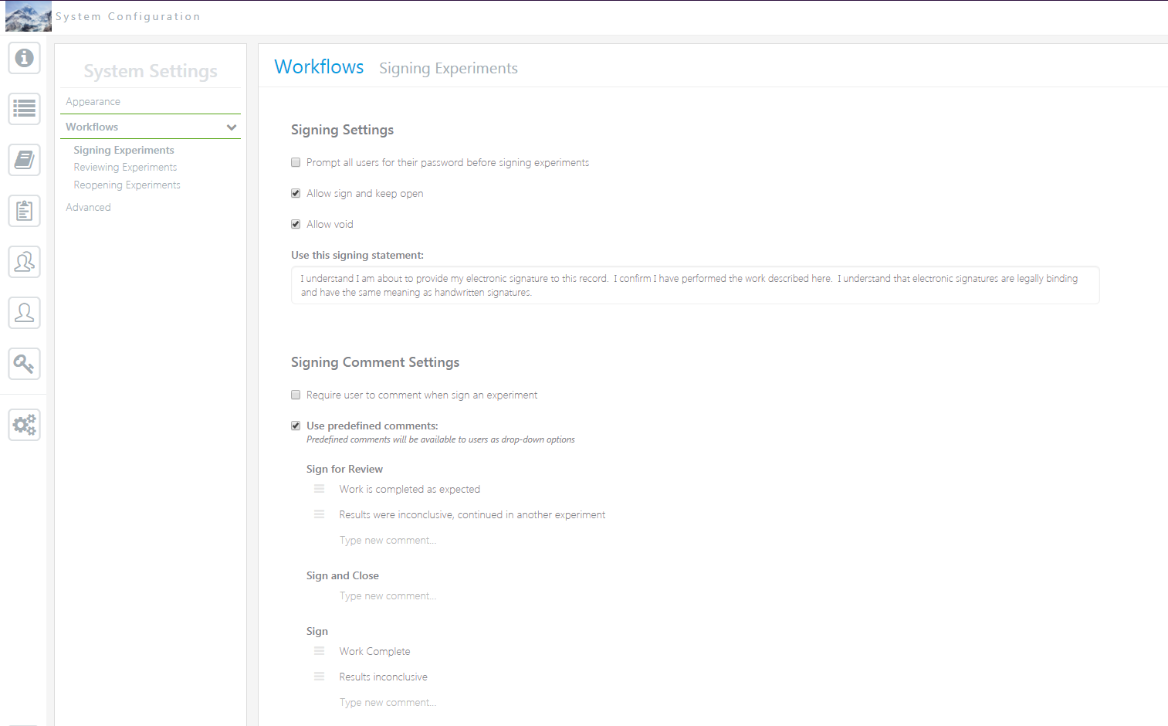Enable password prompt before signing experiments
This screenshot has height=726, width=1168.
point(296,162)
